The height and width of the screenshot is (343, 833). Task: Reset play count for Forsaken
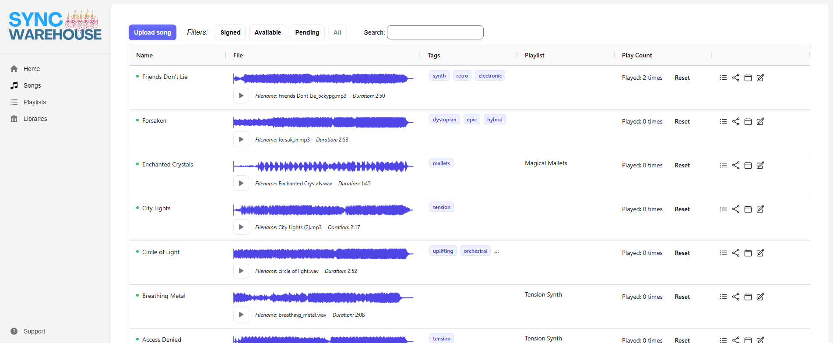pyautogui.click(x=682, y=121)
